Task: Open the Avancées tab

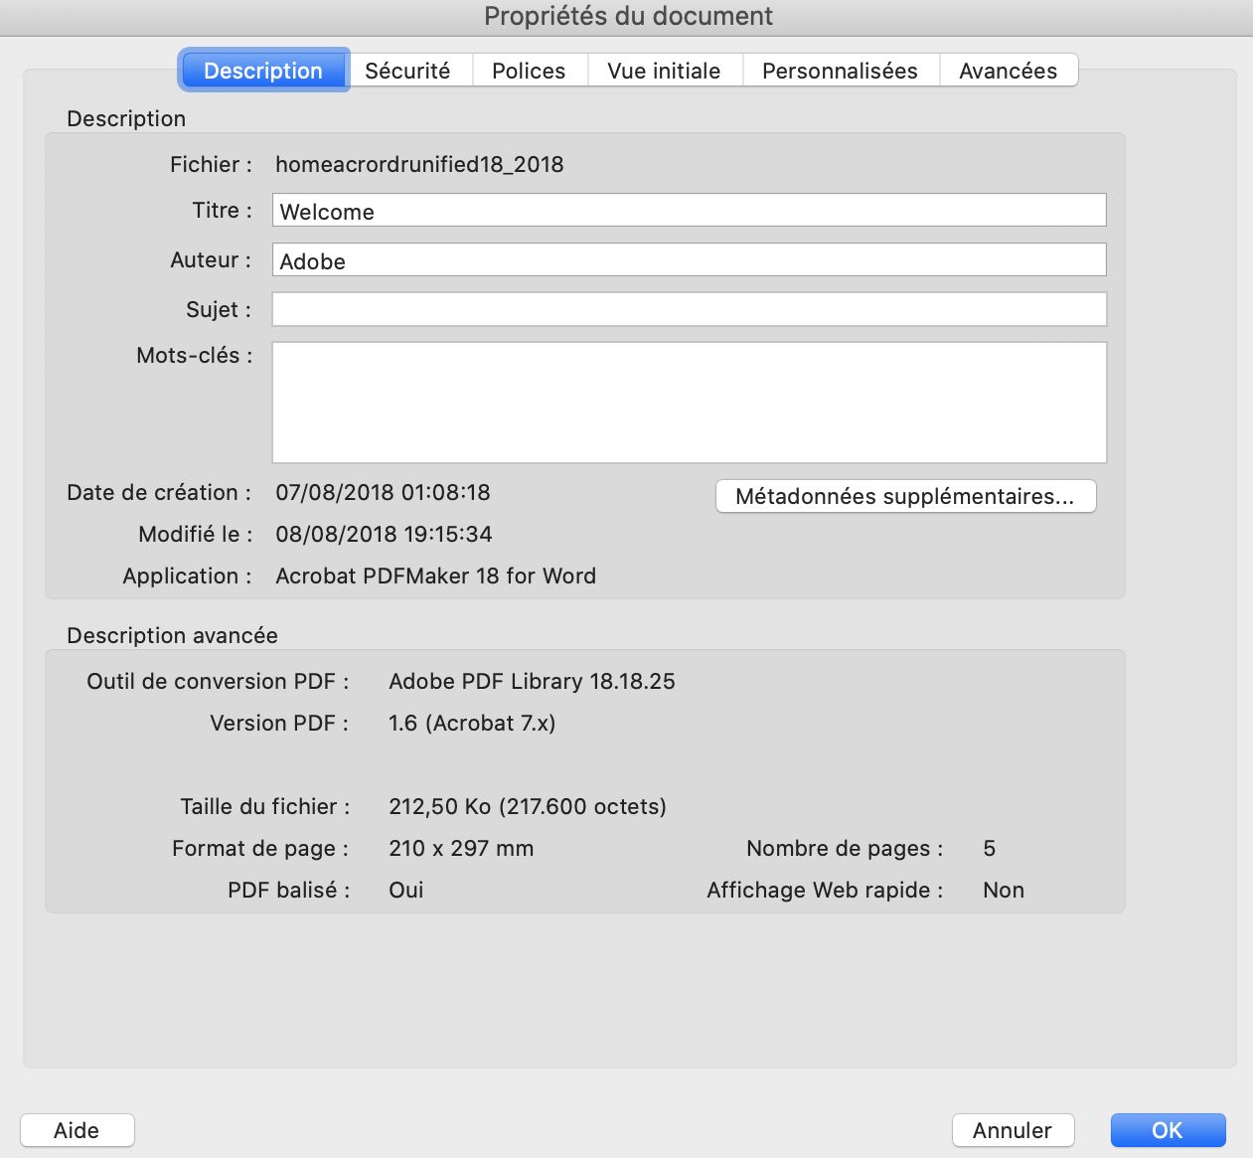Action: pyautogui.click(x=1009, y=71)
